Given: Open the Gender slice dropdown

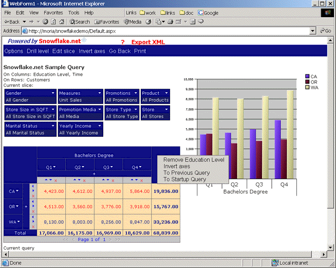Looking at the screenshot, I should 53,93.
